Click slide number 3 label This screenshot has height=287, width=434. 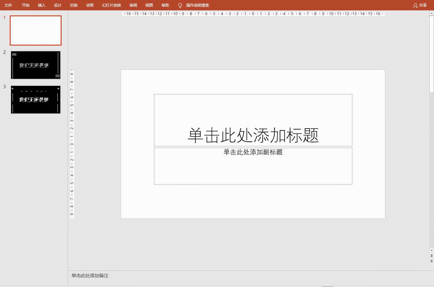[x=4, y=87]
